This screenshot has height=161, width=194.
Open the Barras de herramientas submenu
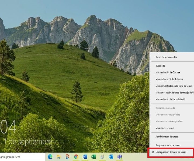172,57
